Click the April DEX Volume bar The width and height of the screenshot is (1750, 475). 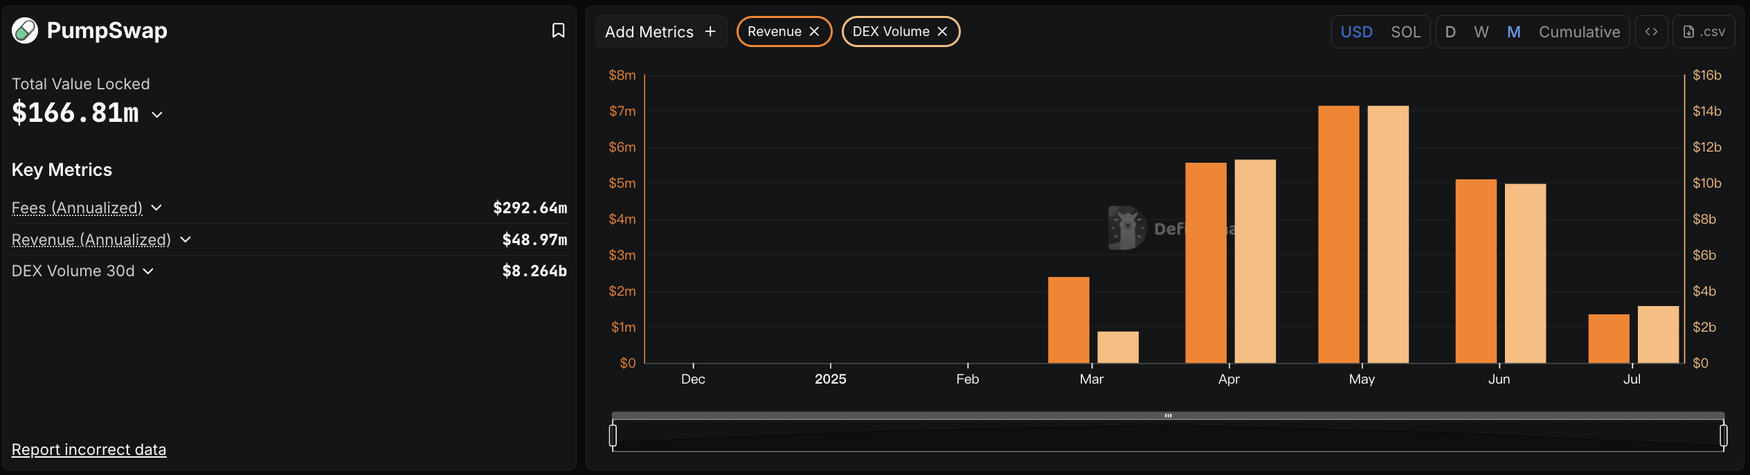coord(1255,261)
